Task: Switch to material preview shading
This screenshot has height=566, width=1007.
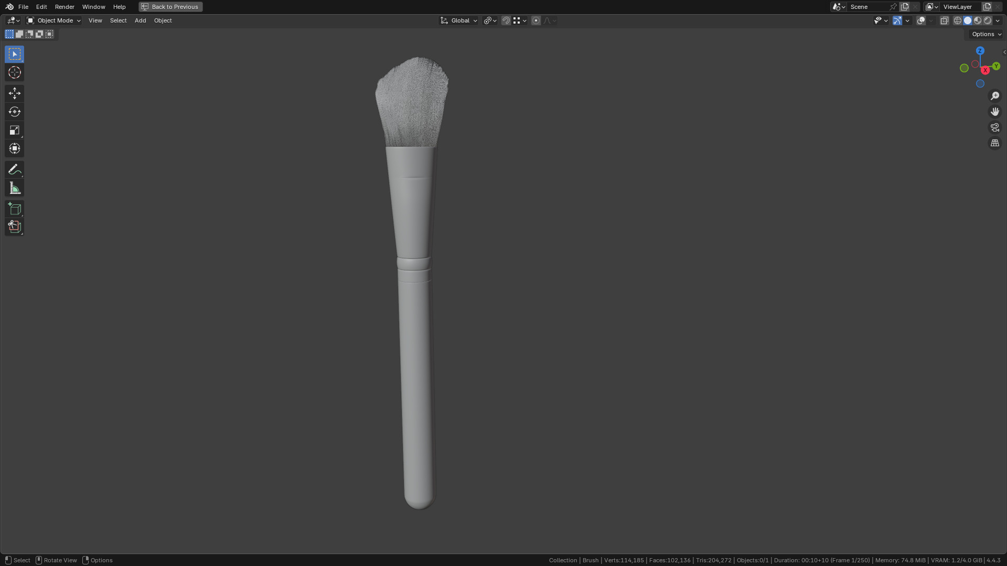Action: point(978,20)
